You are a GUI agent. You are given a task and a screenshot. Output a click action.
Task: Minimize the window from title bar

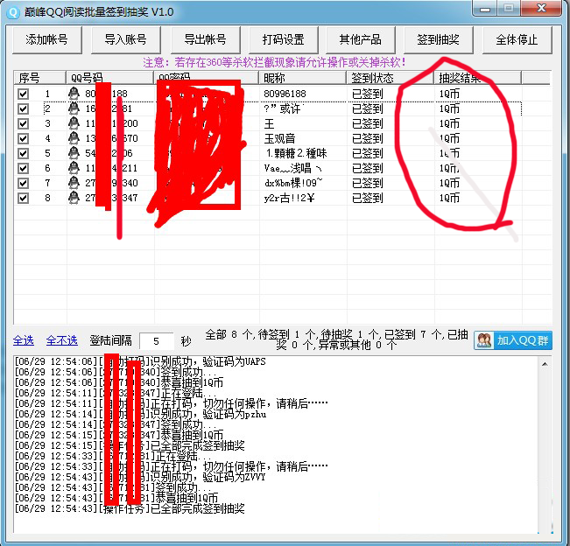point(485,9)
